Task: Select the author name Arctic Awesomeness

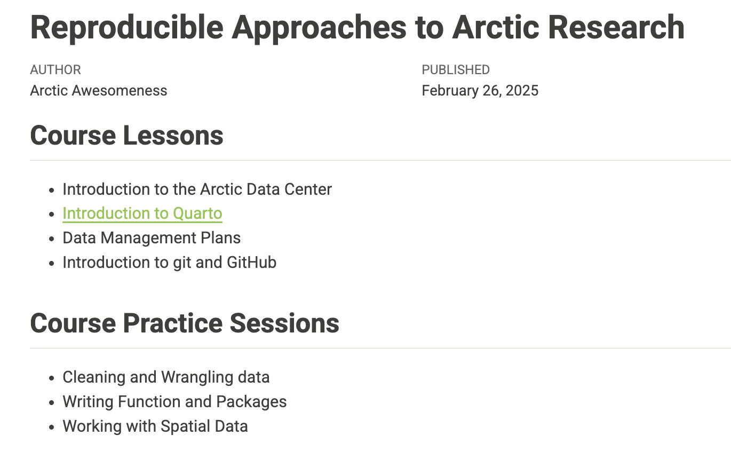Action: 99,91
